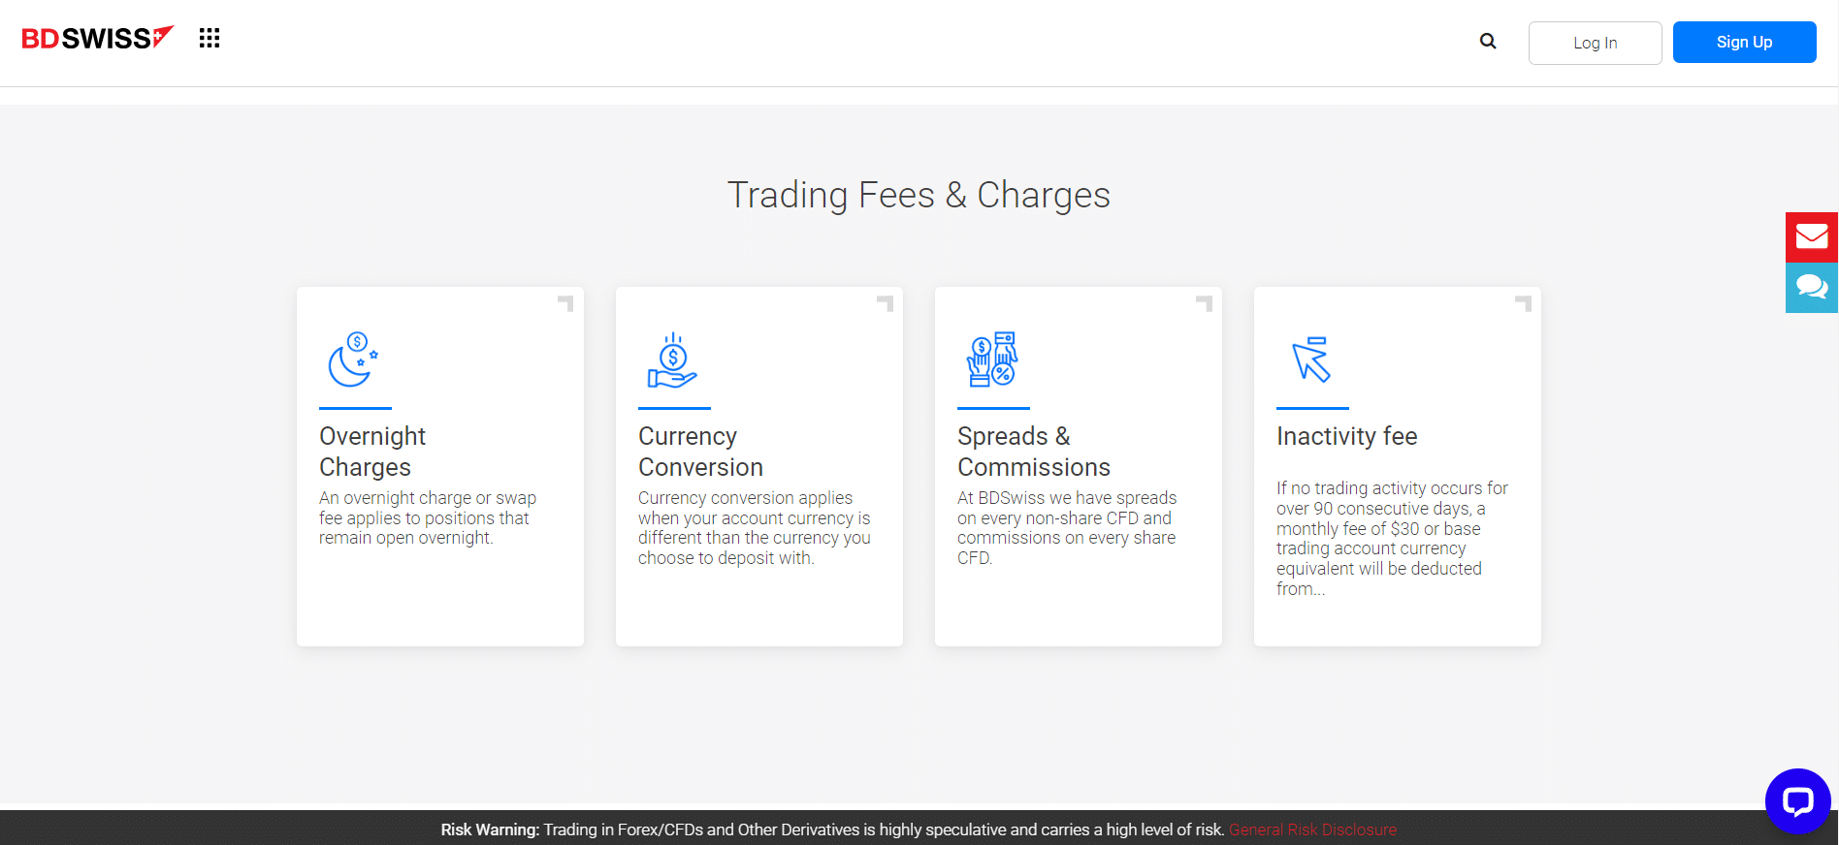Expand the Spreads & Commissions card corner arrow

click(1204, 303)
